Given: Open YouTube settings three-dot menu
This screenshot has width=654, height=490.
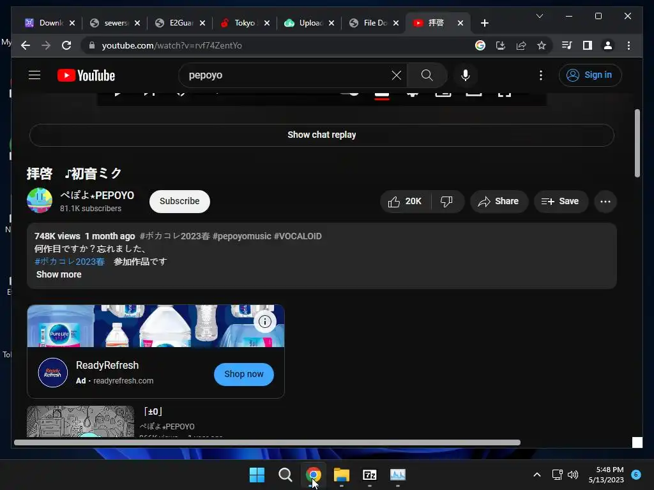Looking at the screenshot, I should pyautogui.click(x=540, y=75).
